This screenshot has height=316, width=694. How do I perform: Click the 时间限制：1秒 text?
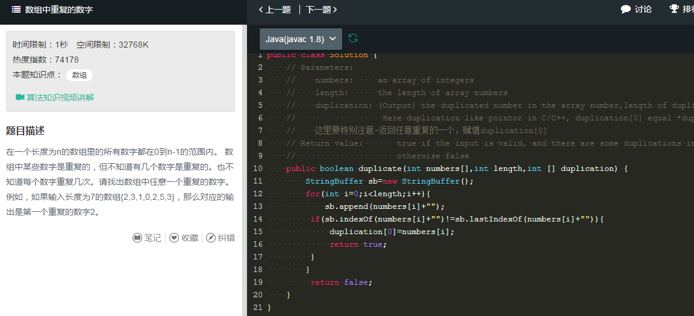point(40,45)
